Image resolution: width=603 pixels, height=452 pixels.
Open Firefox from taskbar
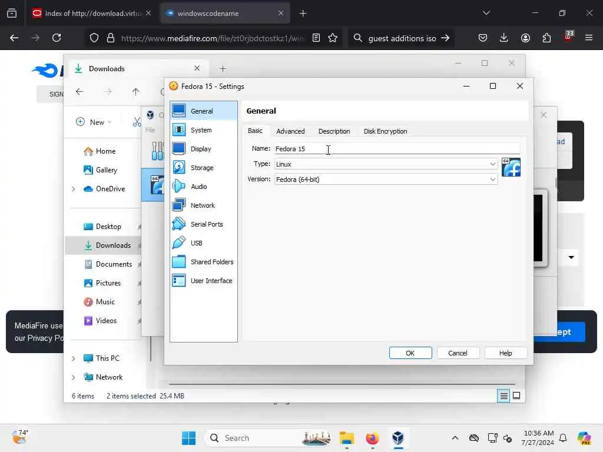tap(372, 438)
